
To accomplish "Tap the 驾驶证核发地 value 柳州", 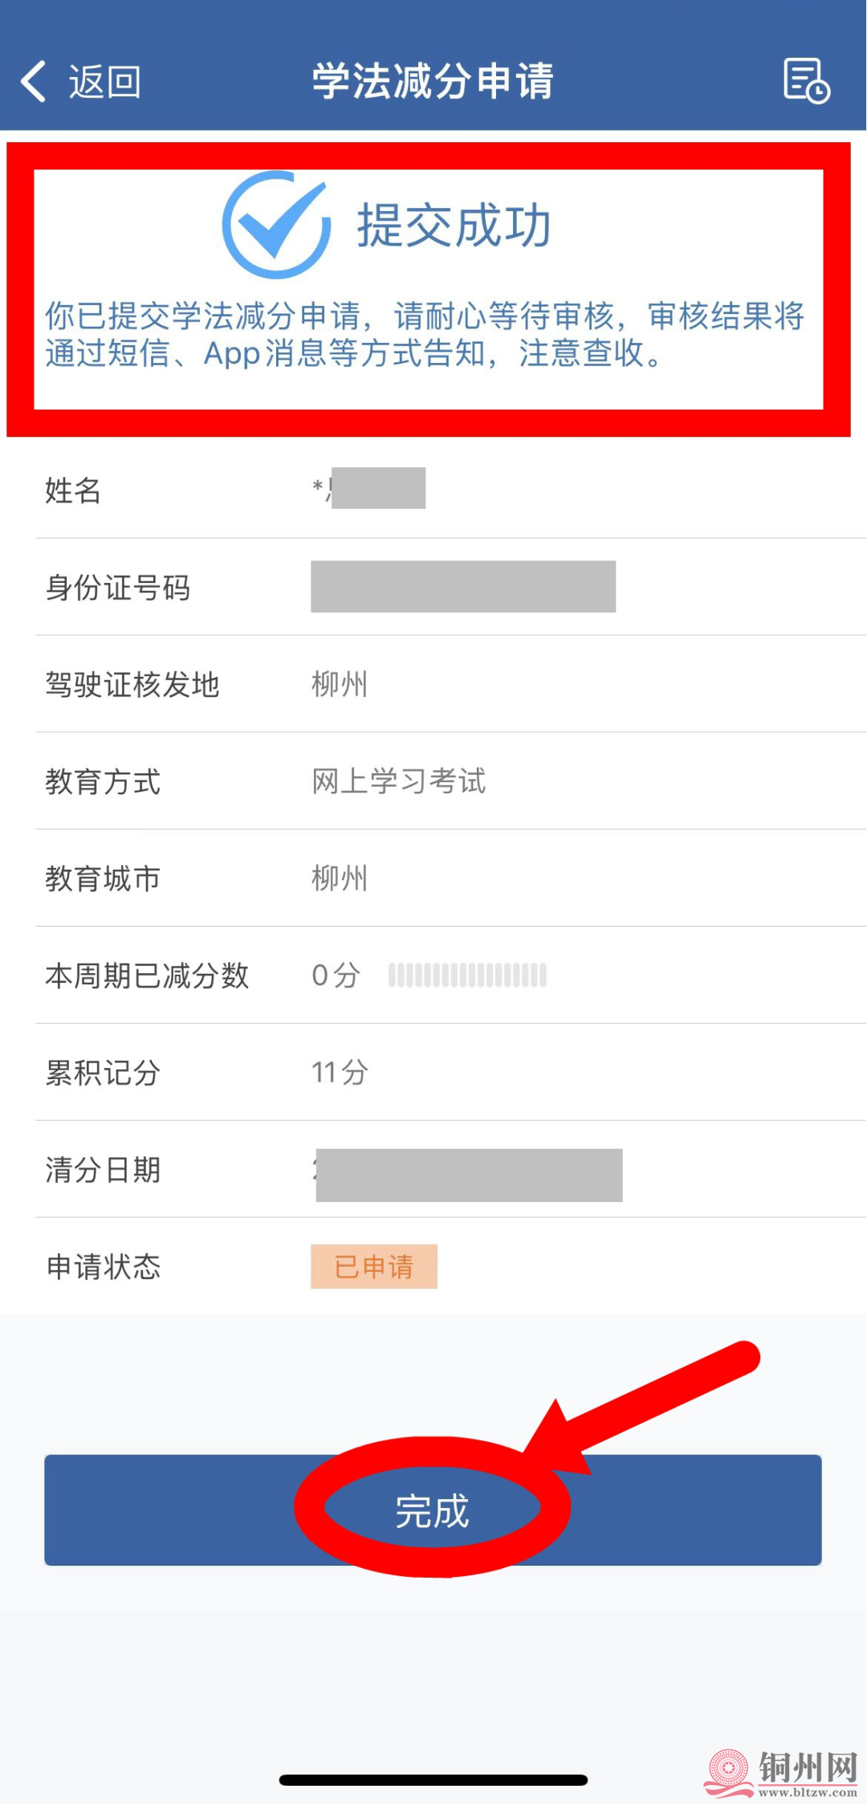I will [340, 684].
